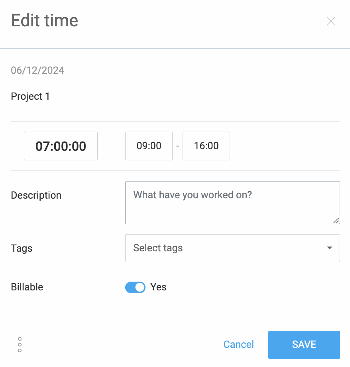The width and height of the screenshot is (350, 367).
Task: Select the start time 09:00
Action: pos(149,146)
